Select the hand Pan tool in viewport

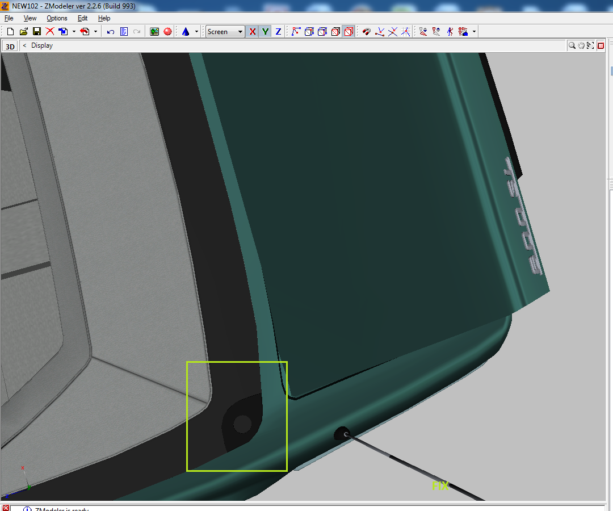click(581, 46)
